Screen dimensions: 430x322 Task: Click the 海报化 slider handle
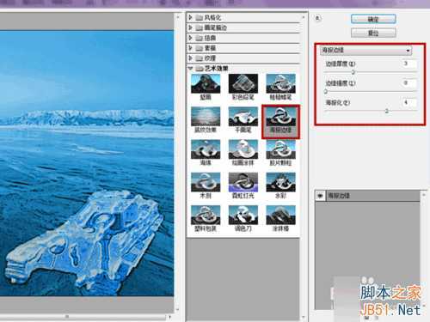pos(386,111)
